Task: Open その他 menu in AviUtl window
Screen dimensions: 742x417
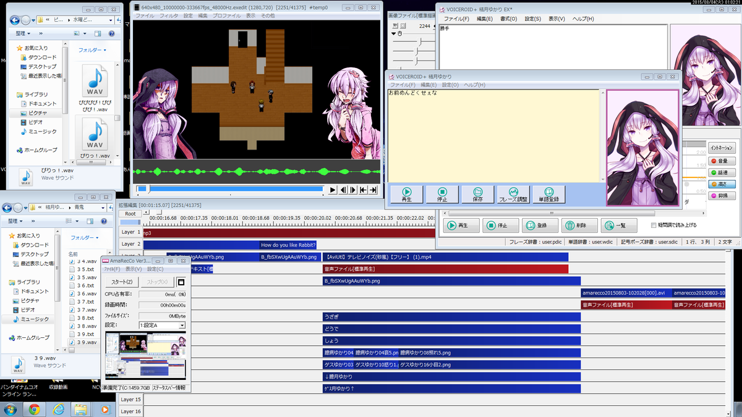Action: pos(267,15)
